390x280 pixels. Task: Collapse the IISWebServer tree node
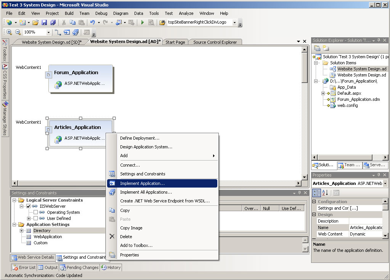coord(21,206)
